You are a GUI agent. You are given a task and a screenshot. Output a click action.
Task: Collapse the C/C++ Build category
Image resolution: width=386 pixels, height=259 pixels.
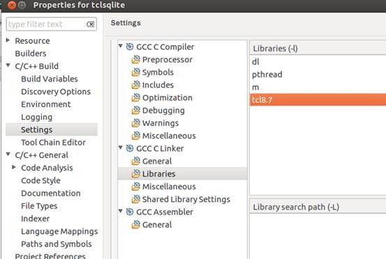tap(8, 65)
